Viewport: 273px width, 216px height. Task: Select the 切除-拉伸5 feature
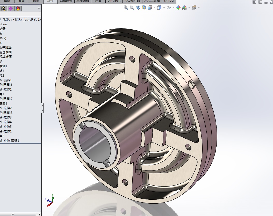coord(6,126)
